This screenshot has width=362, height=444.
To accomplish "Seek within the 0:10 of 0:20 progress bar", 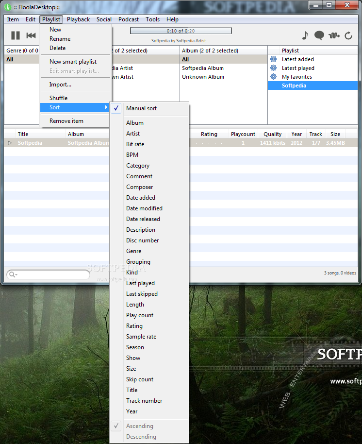I will coord(181,31).
